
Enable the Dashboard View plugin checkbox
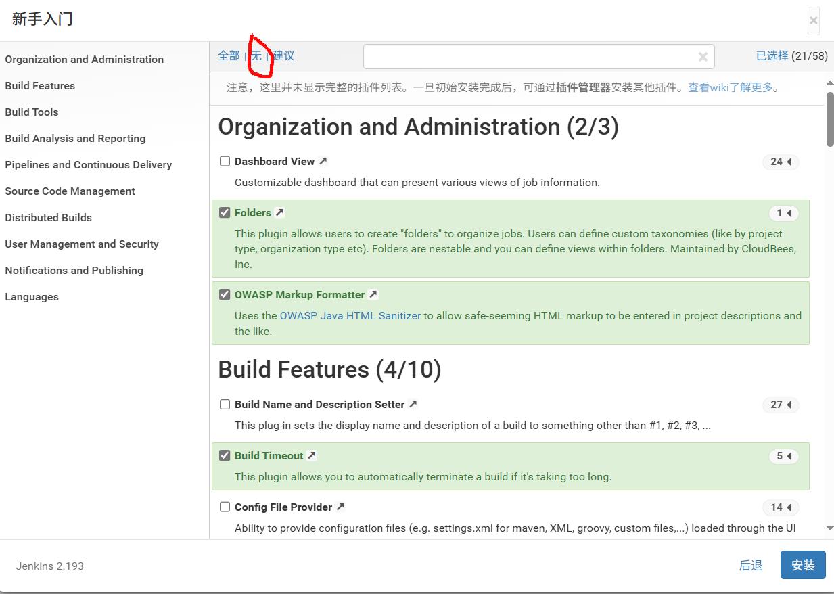(225, 161)
